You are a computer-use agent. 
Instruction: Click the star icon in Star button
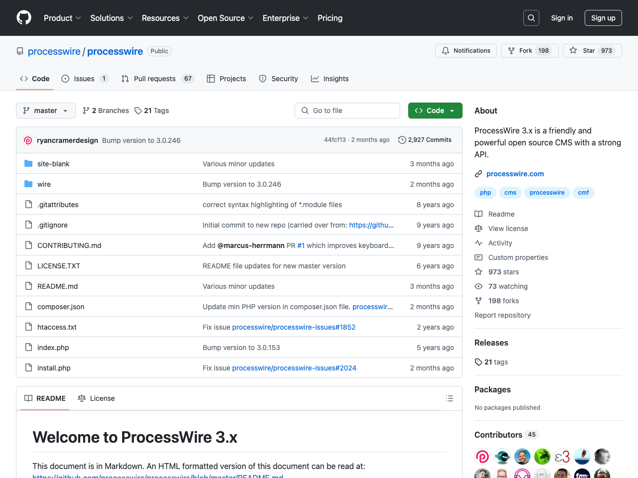pos(573,51)
